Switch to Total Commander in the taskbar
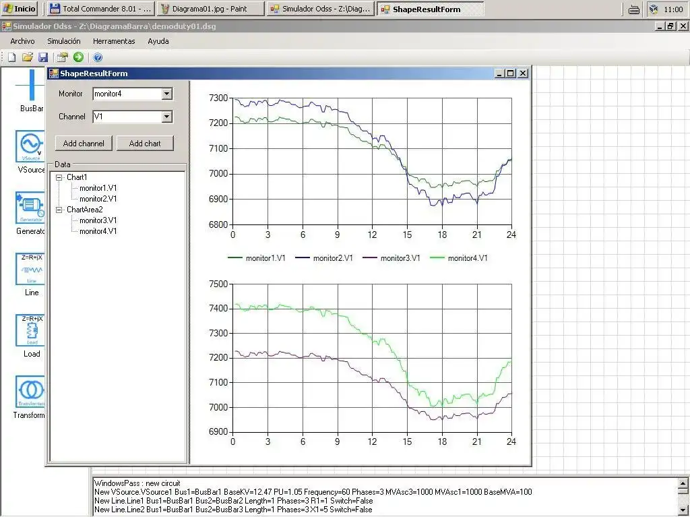The image size is (690, 517). [101, 9]
